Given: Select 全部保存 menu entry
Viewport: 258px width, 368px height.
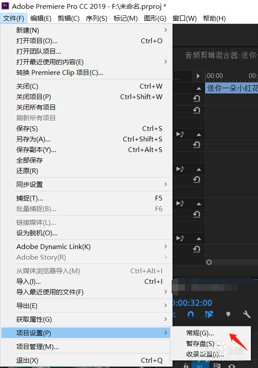Looking at the screenshot, I should coord(86,160).
